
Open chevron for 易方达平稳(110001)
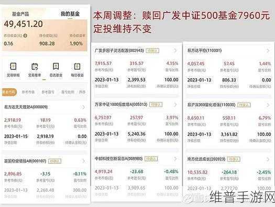pyautogui.click(x=268, y=50)
